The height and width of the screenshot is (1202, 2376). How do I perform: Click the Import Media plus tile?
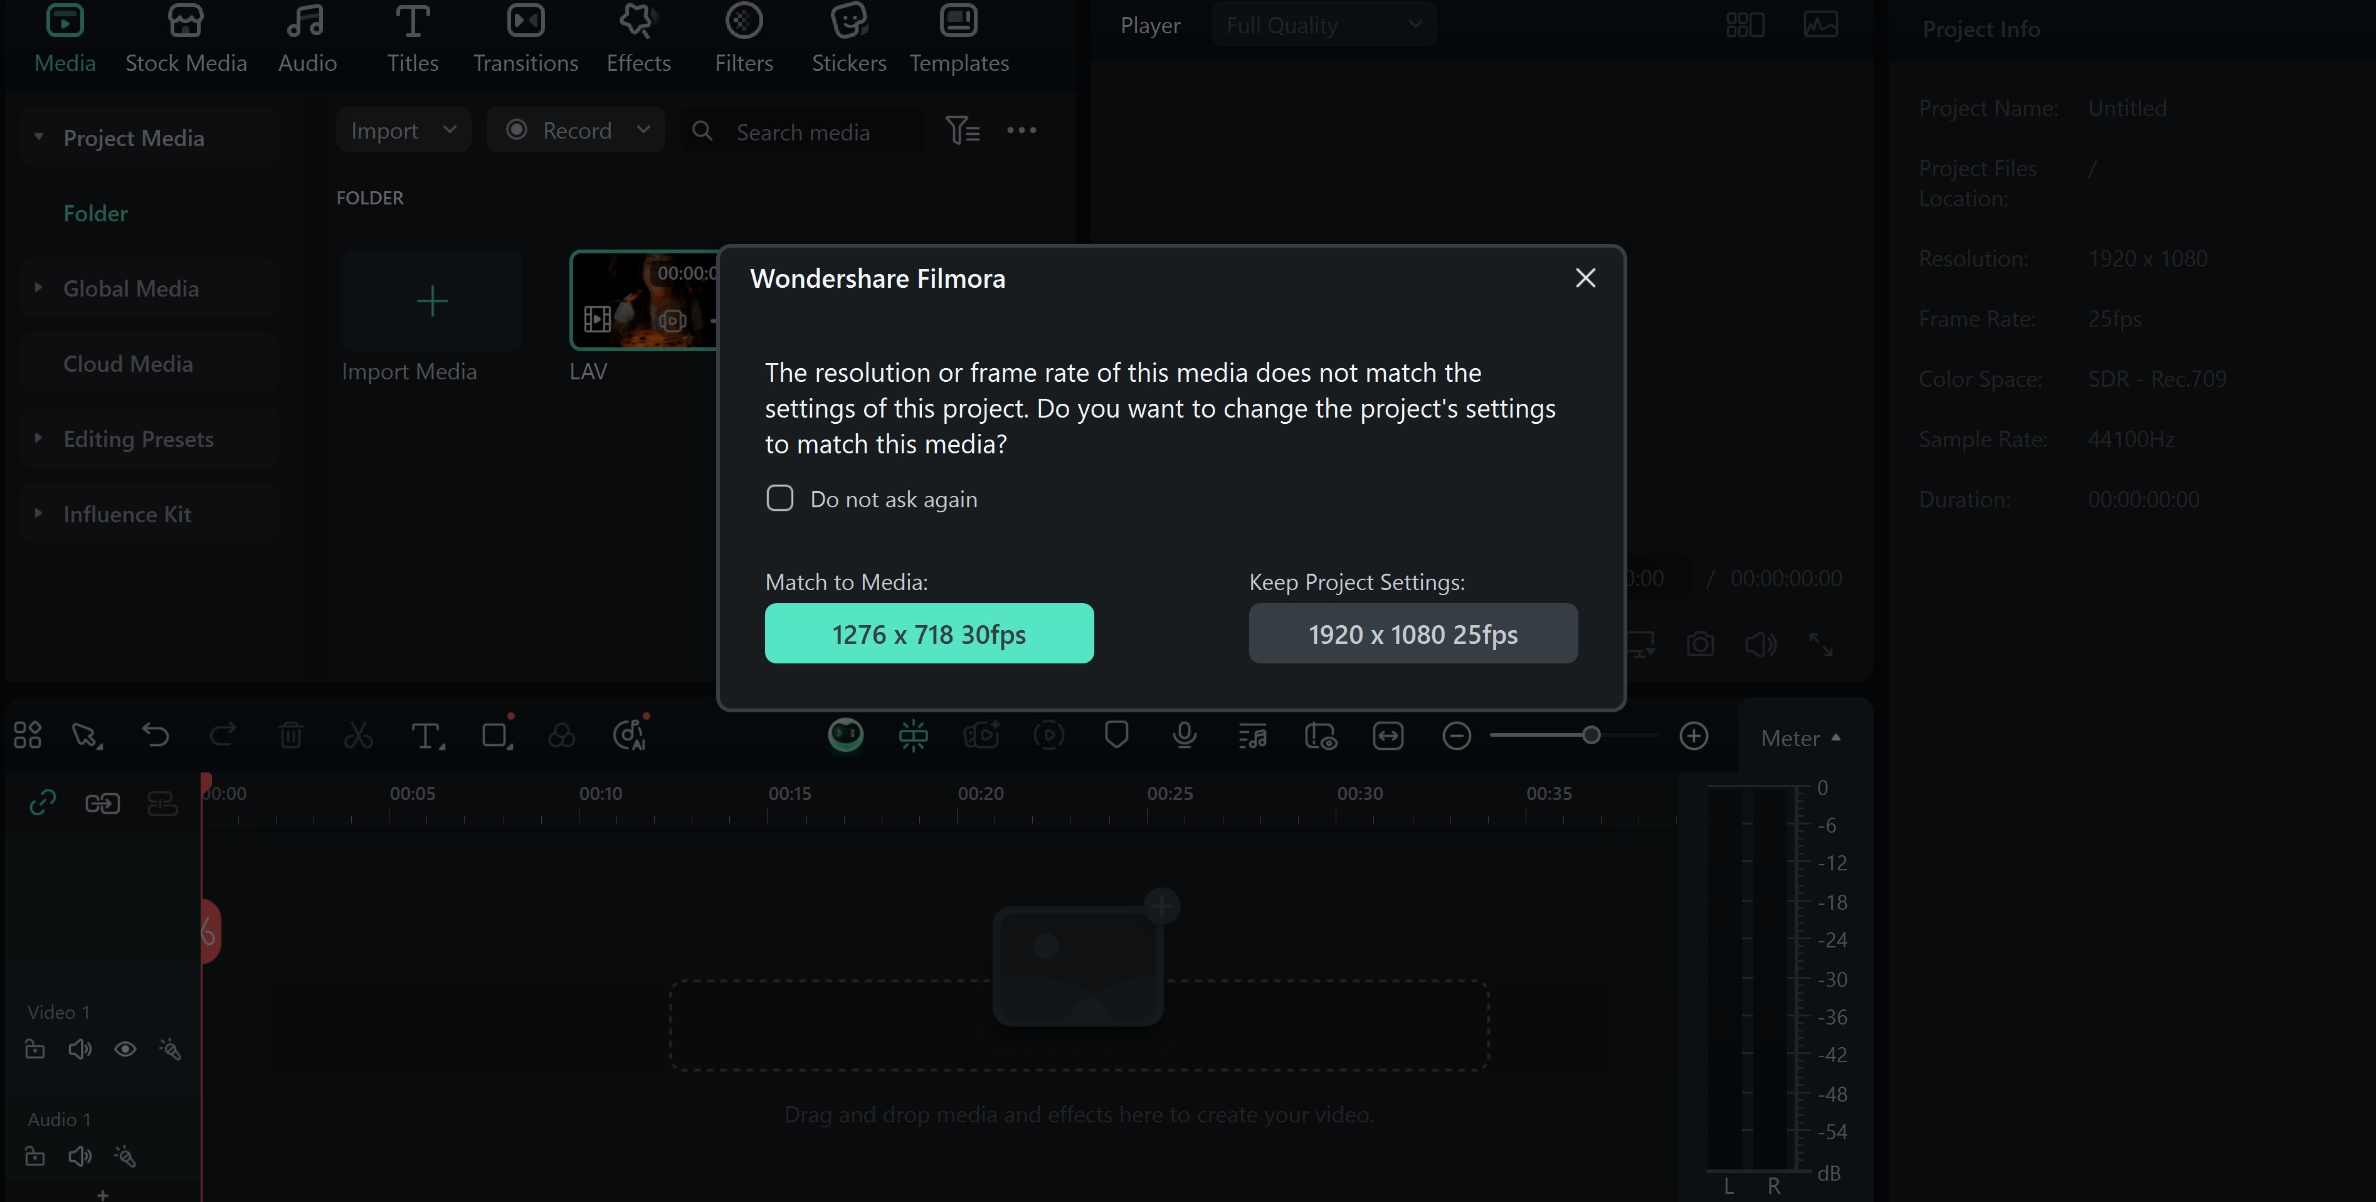[431, 301]
